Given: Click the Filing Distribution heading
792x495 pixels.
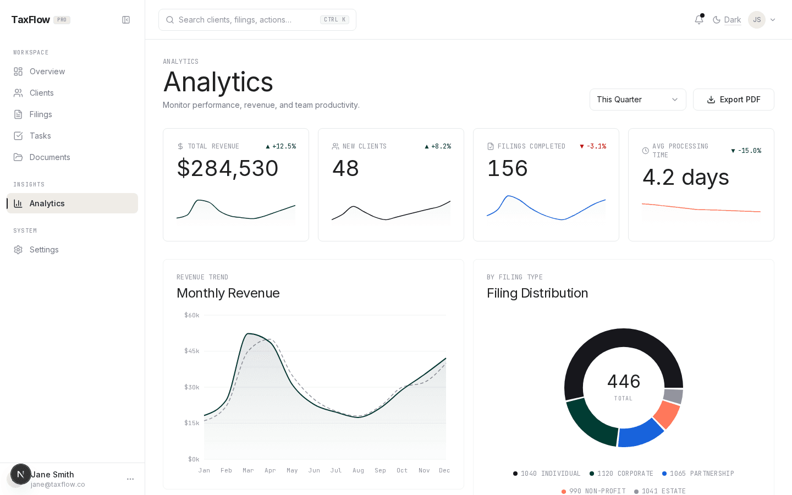Looking at the screenshot, I should click(537, 293).
